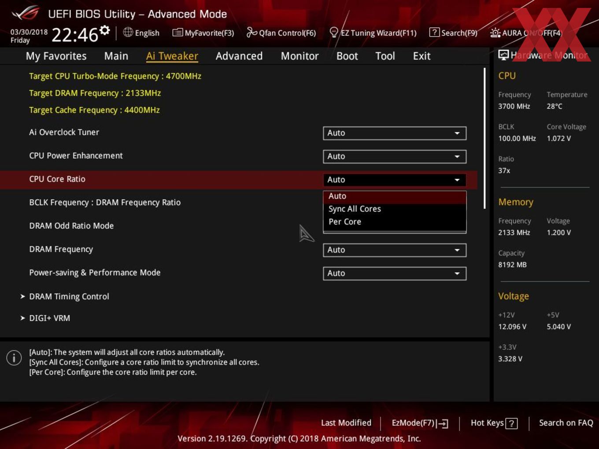Viewport: 599px width, 449px height.
Task: Collapse the CPU Core Ratio dropdown
Action: (x=395, y=180)
